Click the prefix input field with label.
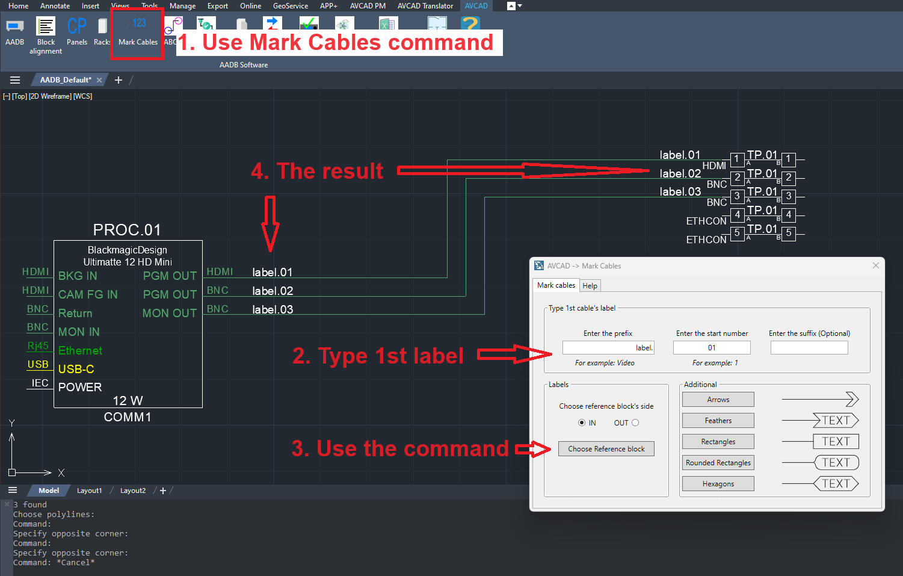The width and height of the screenshot is (903, 576). pos(608,348)
